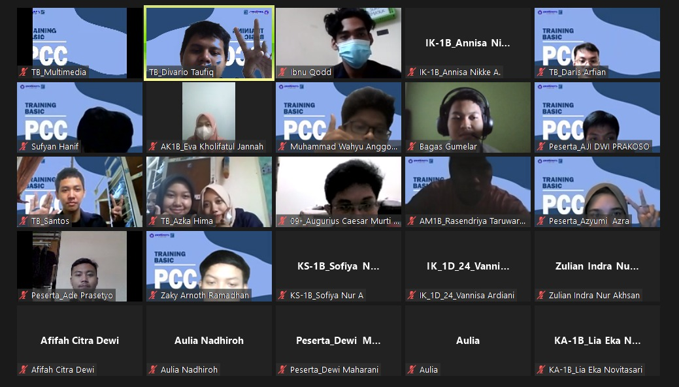This screenshot has height=387, width=679.
Task: Click the muted mic icon beside TB_Multimedia
Action: (24, 72)
